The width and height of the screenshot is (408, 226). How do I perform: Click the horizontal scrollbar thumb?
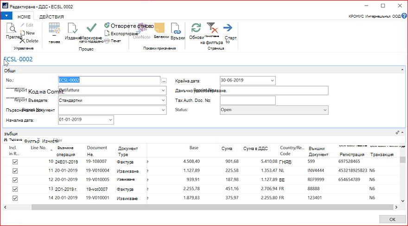(x=212, y=207)
